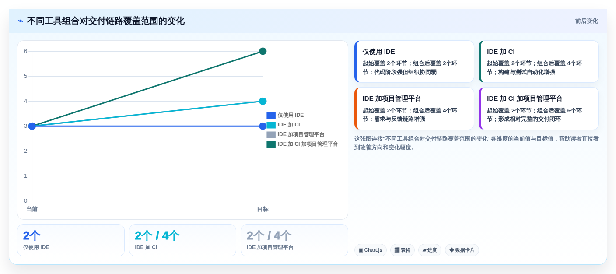This screenshot has width=616, height=274.
Task: Click legend text 仅使用 IDE
Action: [x=290, y=116]
